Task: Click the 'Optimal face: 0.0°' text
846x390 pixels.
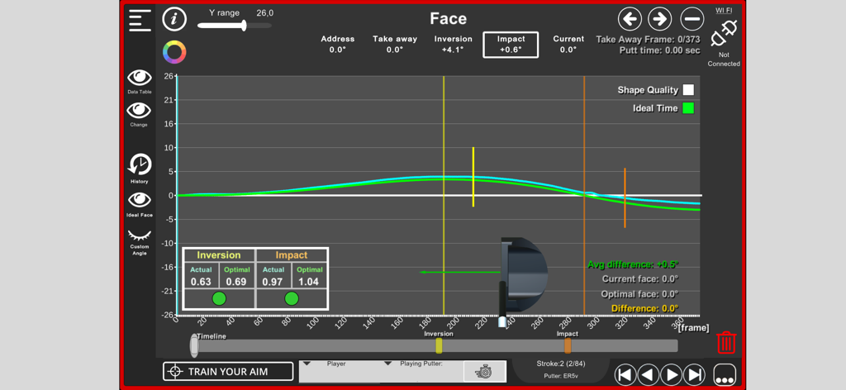Action: click(x=640, y=294)
